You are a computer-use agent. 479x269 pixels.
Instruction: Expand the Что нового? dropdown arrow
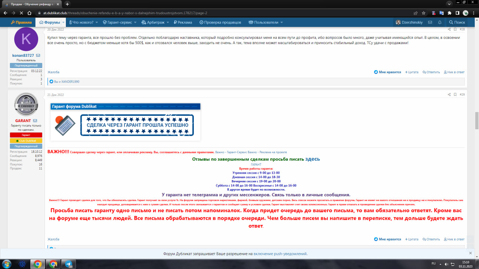tap(96, 22)
